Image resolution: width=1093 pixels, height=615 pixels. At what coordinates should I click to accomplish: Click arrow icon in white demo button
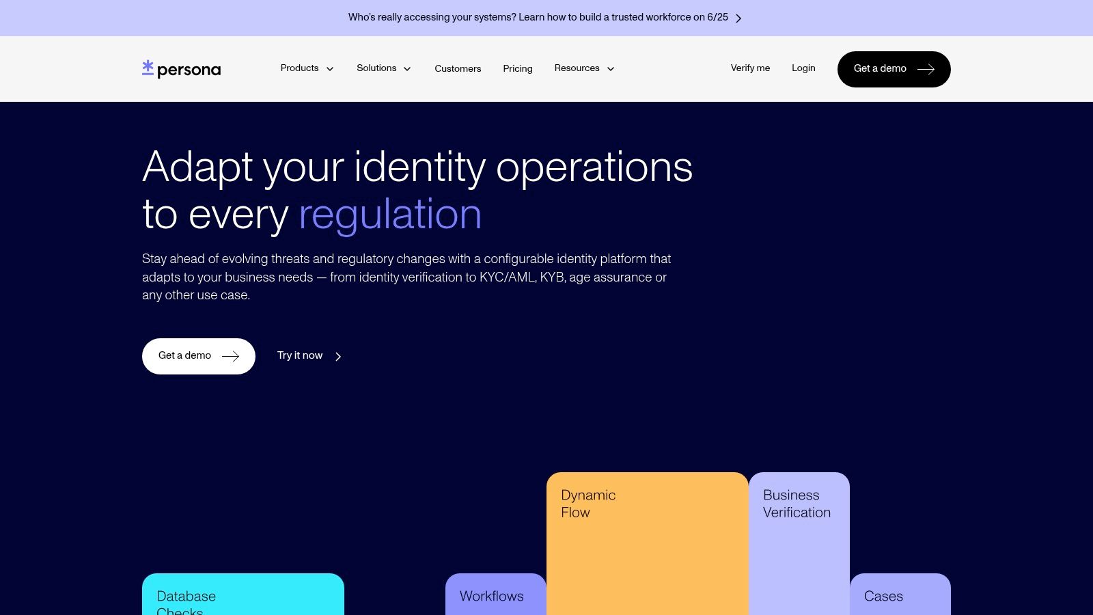click(230, 356)
